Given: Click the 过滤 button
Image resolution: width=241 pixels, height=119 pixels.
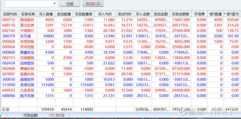Looking at the screenshot, I should click(70, 4).
